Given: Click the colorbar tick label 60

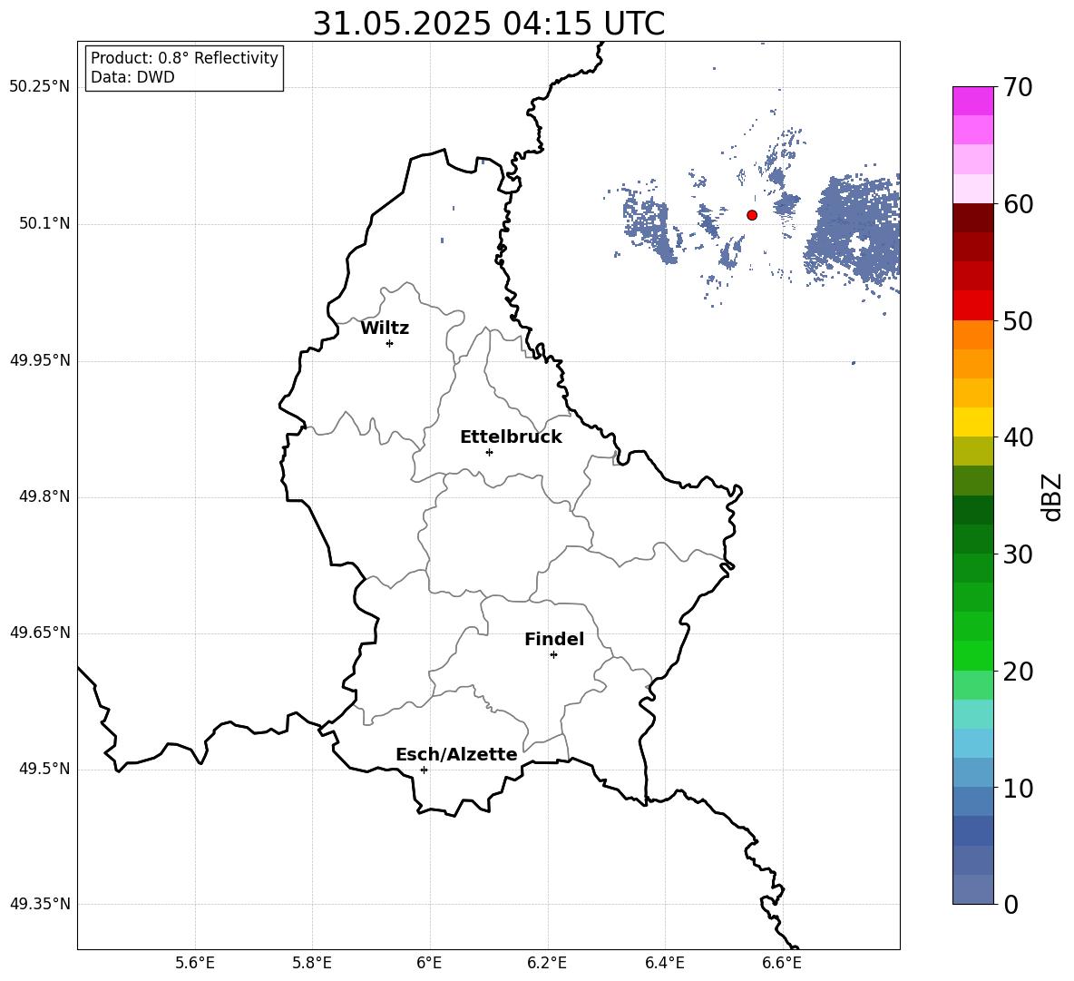Looking at the screenshot, I should [1018, 204].
